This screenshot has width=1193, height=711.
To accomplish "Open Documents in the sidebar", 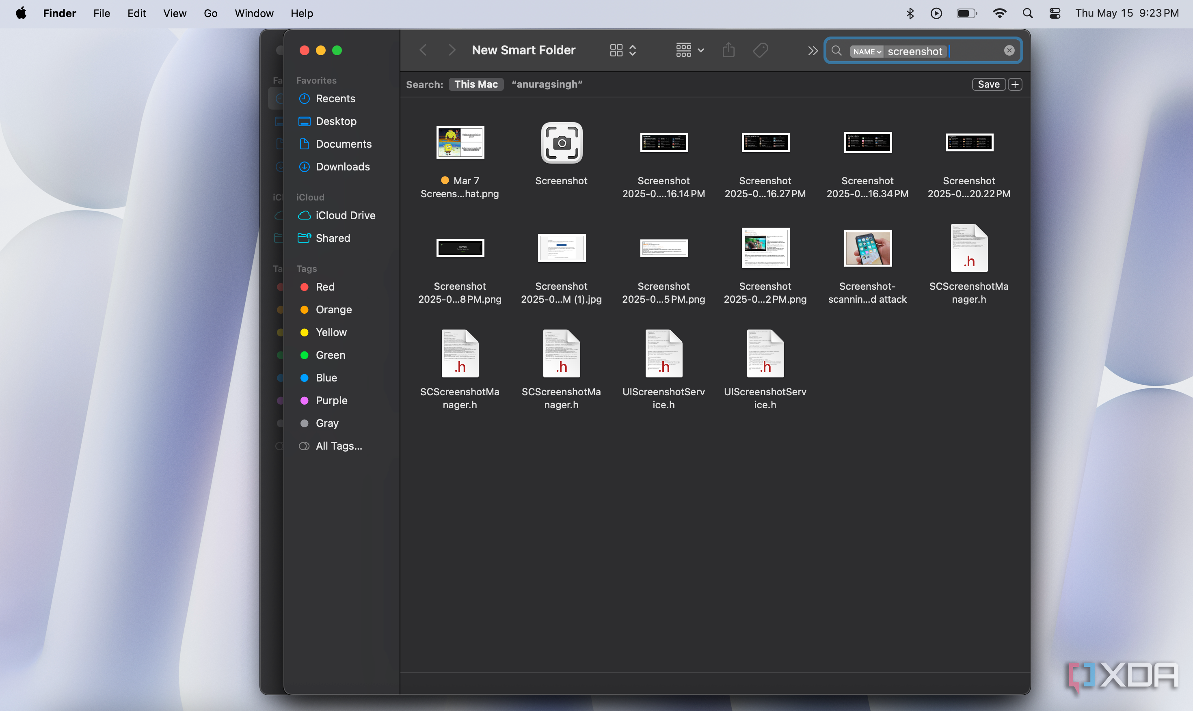I will pyautogui.click(x=343, y=144).
